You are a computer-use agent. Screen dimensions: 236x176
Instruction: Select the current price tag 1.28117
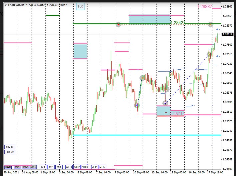click(x=228, y=34)
